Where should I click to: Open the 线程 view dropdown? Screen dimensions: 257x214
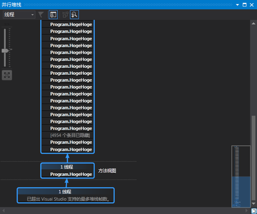[x=19, y=14]
